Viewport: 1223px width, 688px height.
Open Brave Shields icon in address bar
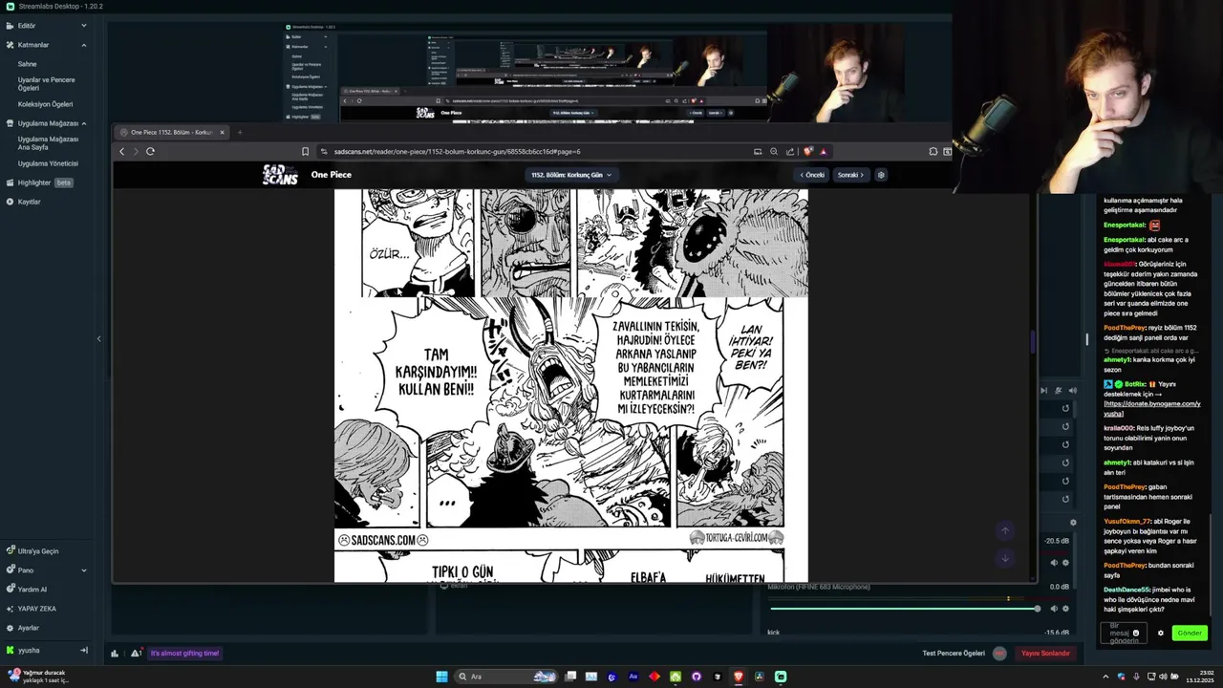(808, 151)
